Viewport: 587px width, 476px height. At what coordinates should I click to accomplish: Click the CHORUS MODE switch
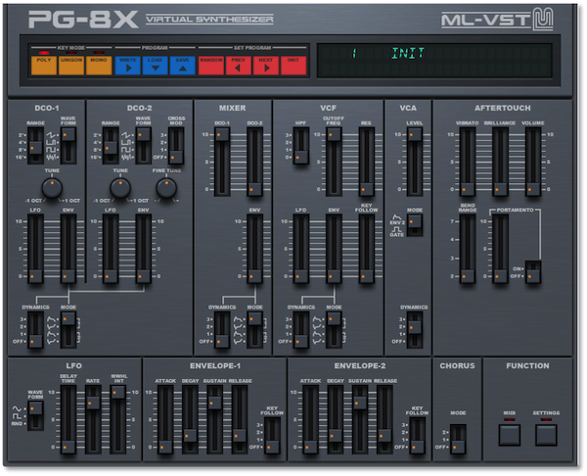click(x=458, y=439)
